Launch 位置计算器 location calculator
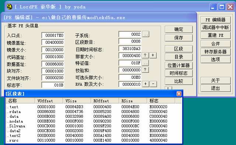This screenshot has height=145, width=236. point(178,66)
